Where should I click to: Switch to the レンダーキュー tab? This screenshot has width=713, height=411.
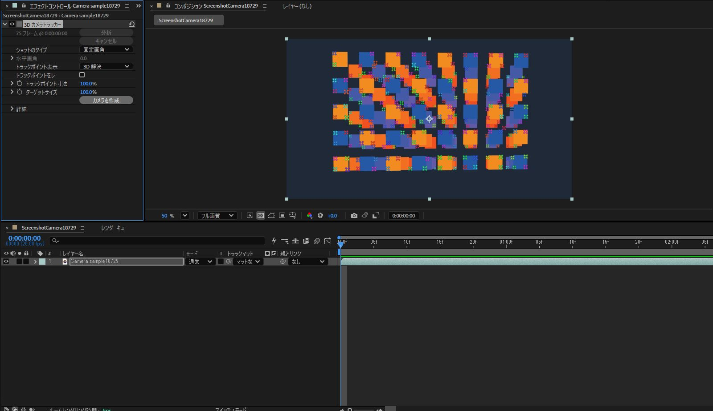point(114,228)
